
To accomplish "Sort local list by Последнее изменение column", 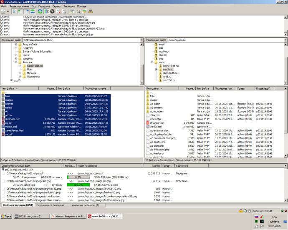I will (x=97, y=88).
